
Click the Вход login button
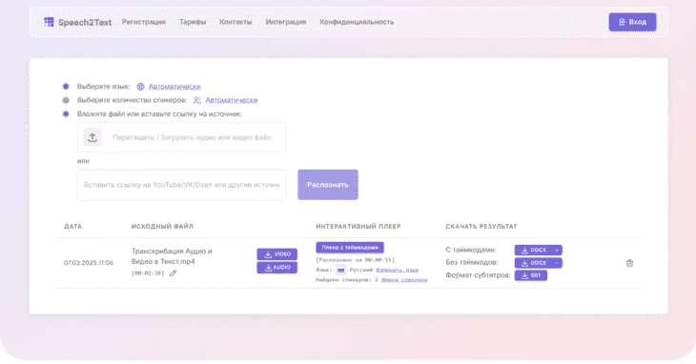click(x=632, y=22)
